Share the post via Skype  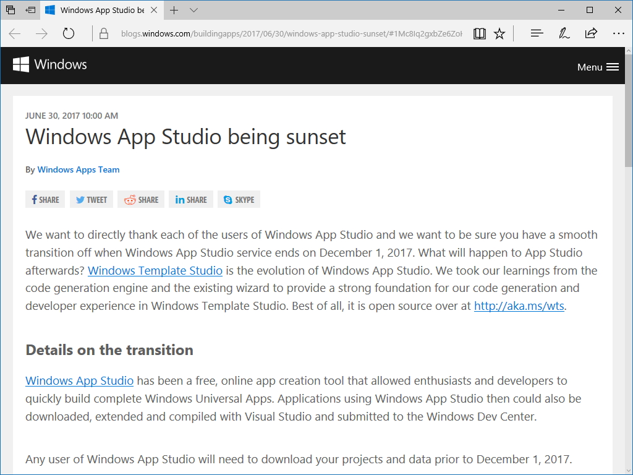[x=239, y=199]
